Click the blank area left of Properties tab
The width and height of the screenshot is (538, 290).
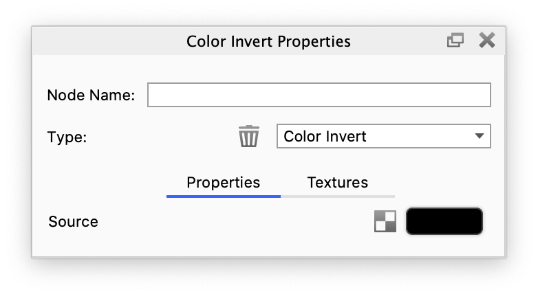click(x=103, y=183)
